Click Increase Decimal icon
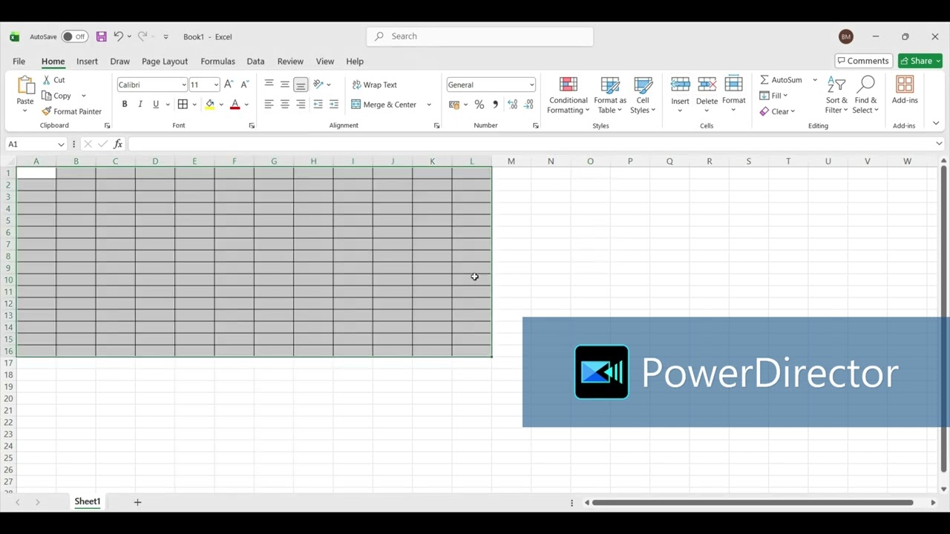This screenshot has height=534, width=950. [513, 105]
